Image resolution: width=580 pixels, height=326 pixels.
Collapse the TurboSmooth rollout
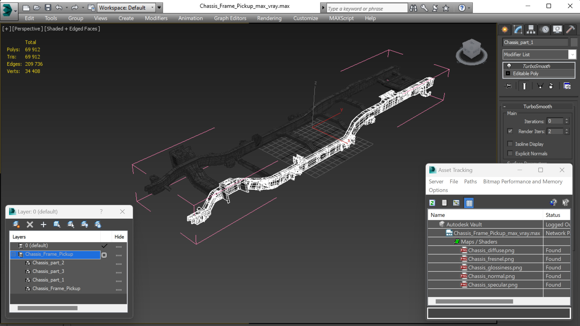point(505,106)
